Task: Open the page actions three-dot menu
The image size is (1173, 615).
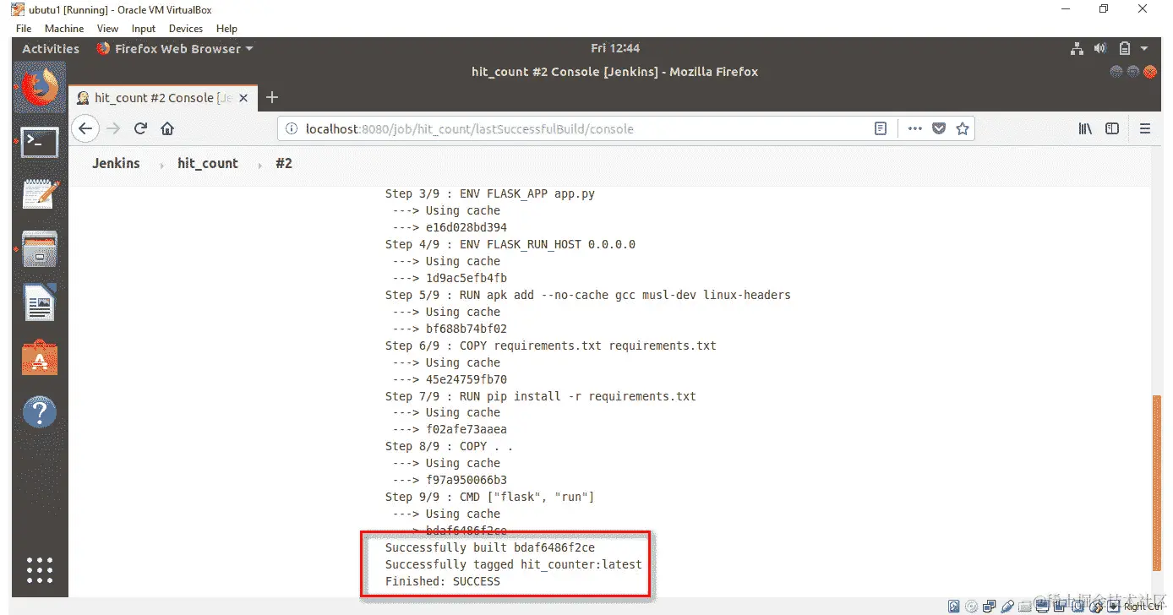Action: tap(914, 129)
